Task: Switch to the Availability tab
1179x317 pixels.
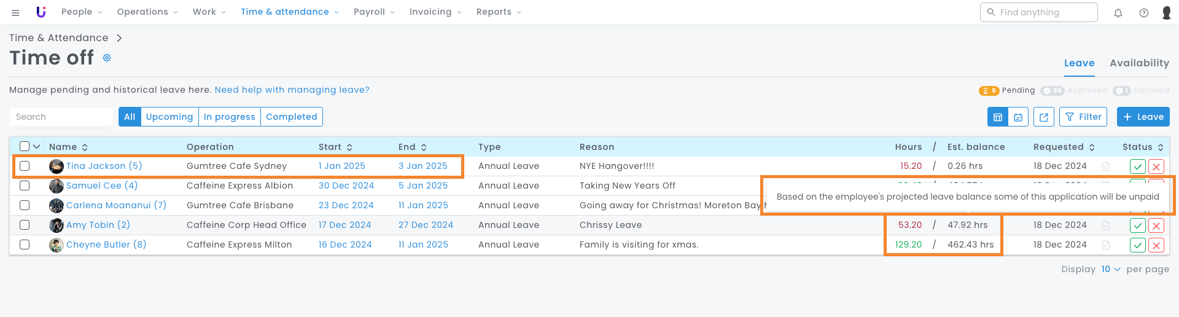Action: (x=1139, y=63)
